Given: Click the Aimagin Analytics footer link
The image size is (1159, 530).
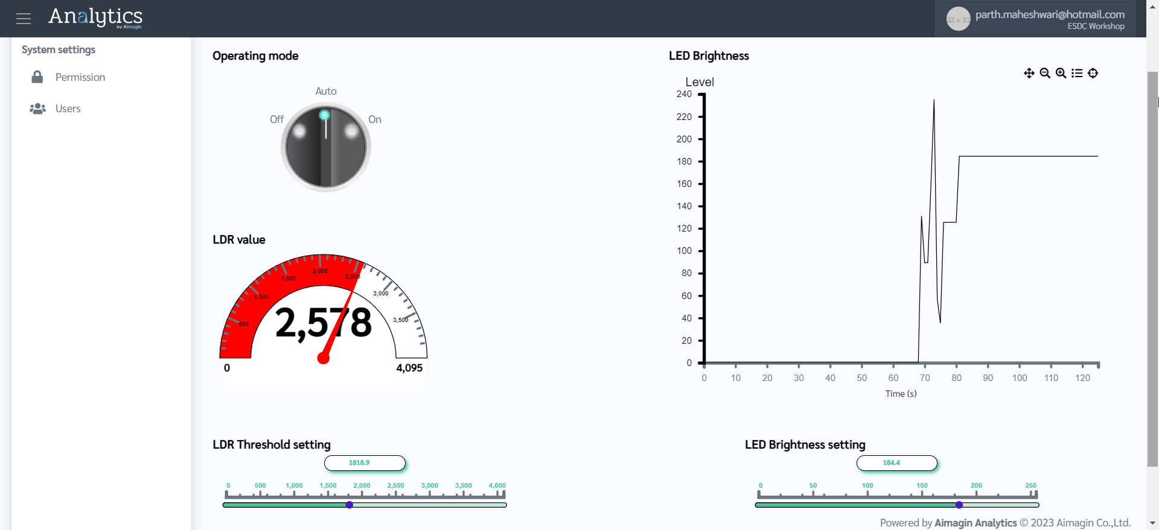Looking at the screenshot, I should click(975, 523).
